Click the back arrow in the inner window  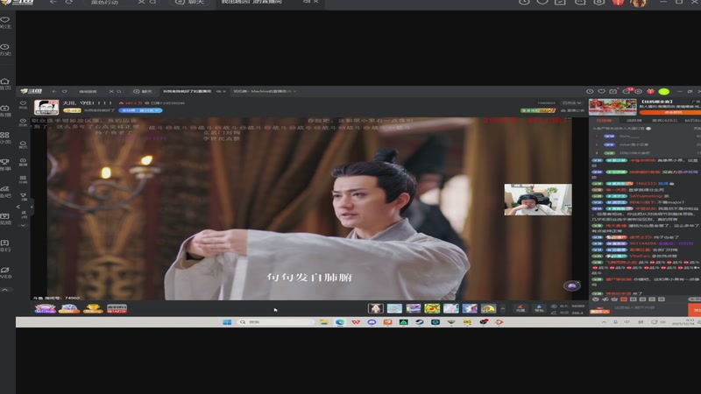(54, 91)
